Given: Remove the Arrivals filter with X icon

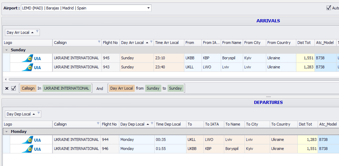Looking at the screenshot, I should 7,88.
